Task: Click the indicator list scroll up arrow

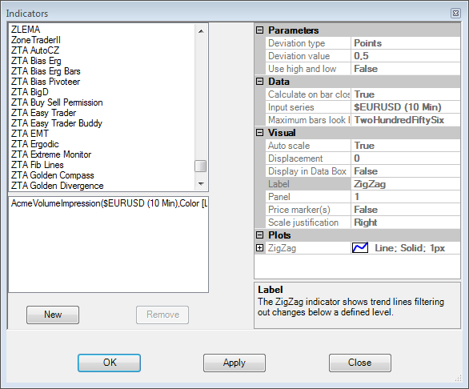Action: [201, 31]
